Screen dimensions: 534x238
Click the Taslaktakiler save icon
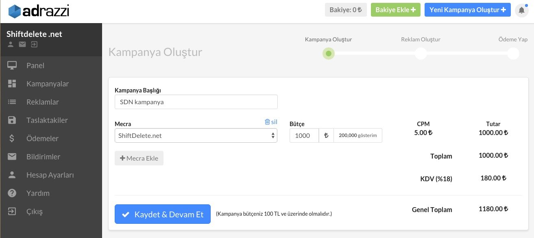[x=12, y=120]
